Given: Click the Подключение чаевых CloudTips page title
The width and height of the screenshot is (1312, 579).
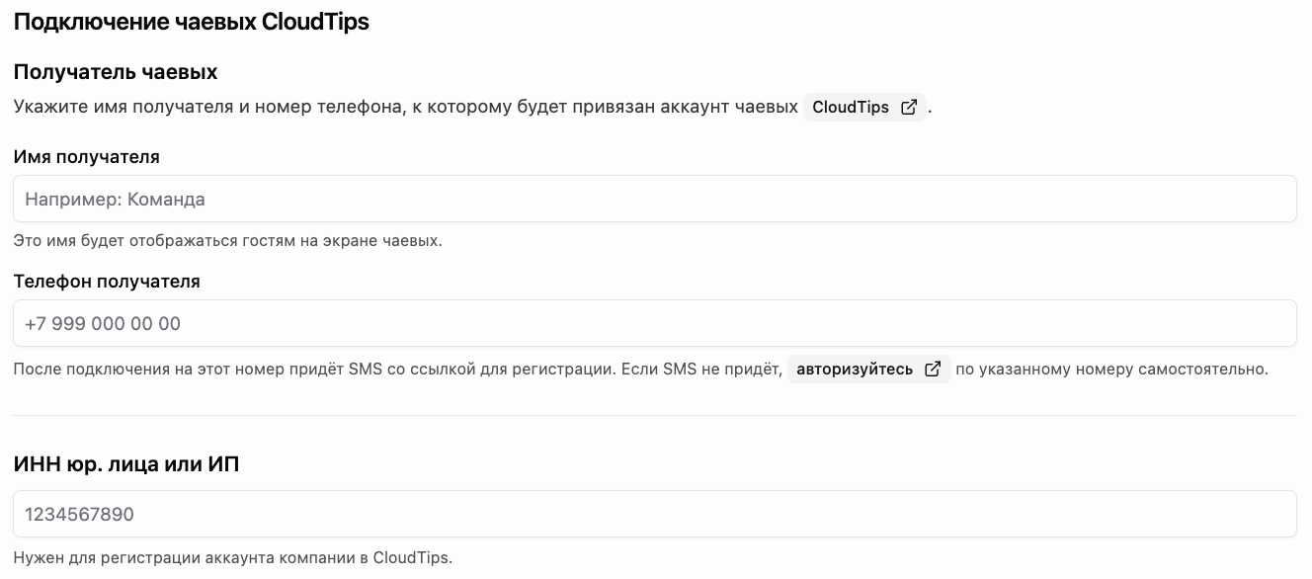Looking at the screenshot, I should 192,22.
